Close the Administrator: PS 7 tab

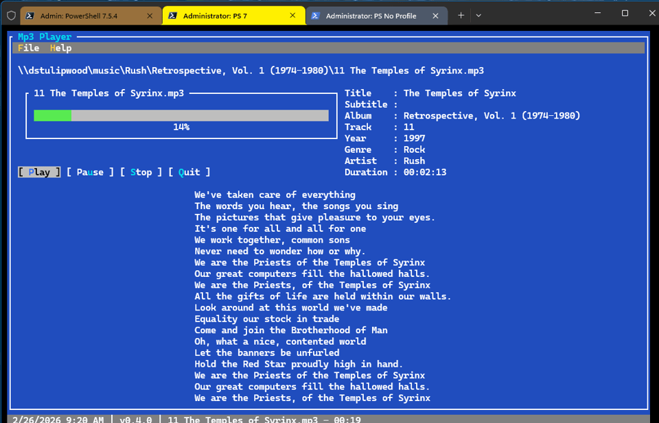coord(294,14)
